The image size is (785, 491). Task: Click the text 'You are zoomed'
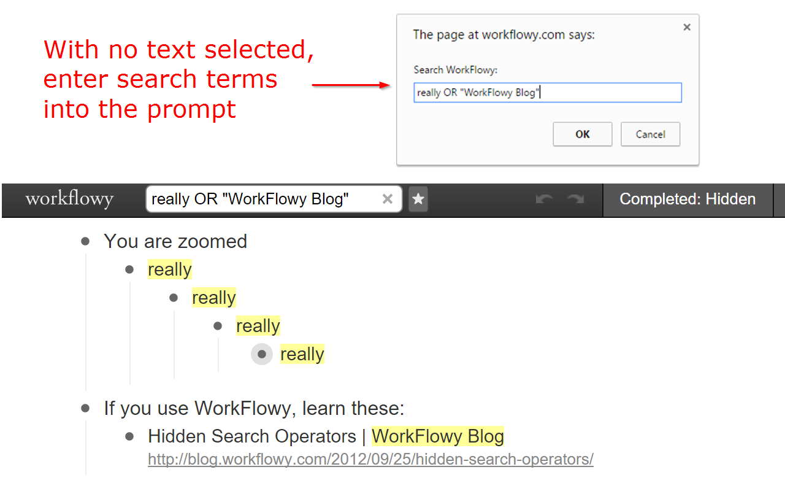pos(175,241)
